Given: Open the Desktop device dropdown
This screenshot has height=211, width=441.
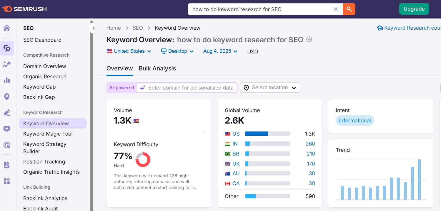Looking at the screenshot, I should [177, 51].
